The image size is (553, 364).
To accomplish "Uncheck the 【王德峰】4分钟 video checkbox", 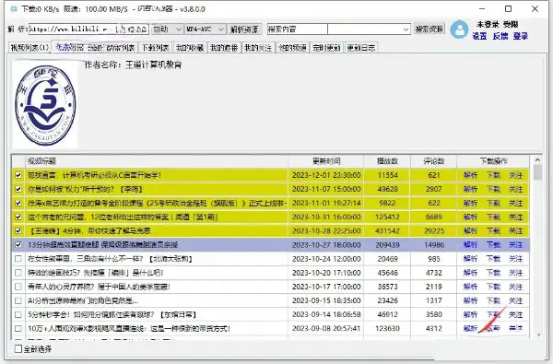I will 18,231.
